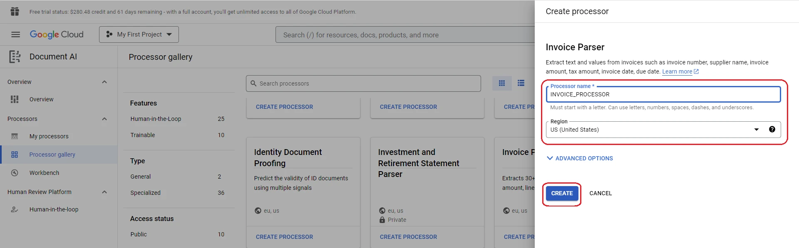
Task: Open the hamburger navigation menu
Action: pyautogui.click(x=15, y=34)
